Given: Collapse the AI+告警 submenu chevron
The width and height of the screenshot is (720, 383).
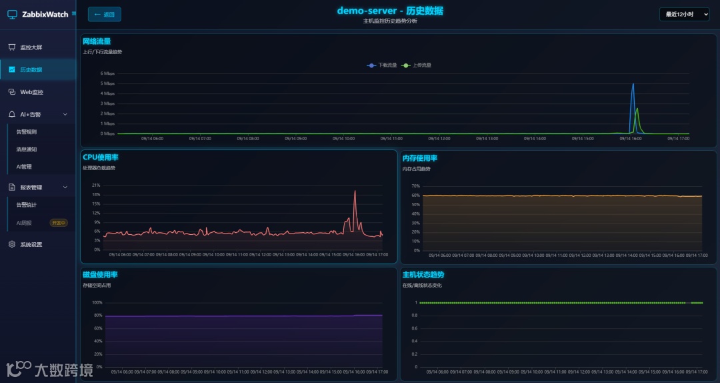Looking at the screenshot, I should coord(65,115).
